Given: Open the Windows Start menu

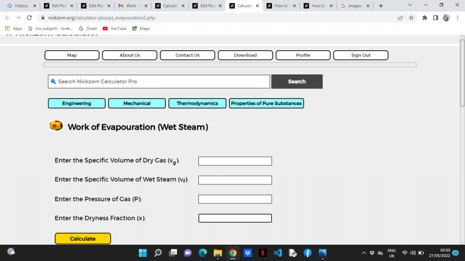Looking at the screenshot, I should tap(143, 253).
